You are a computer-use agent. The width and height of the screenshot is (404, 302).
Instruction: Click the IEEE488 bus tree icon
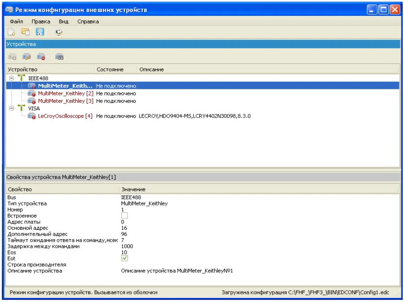click(x=22, y=78)
